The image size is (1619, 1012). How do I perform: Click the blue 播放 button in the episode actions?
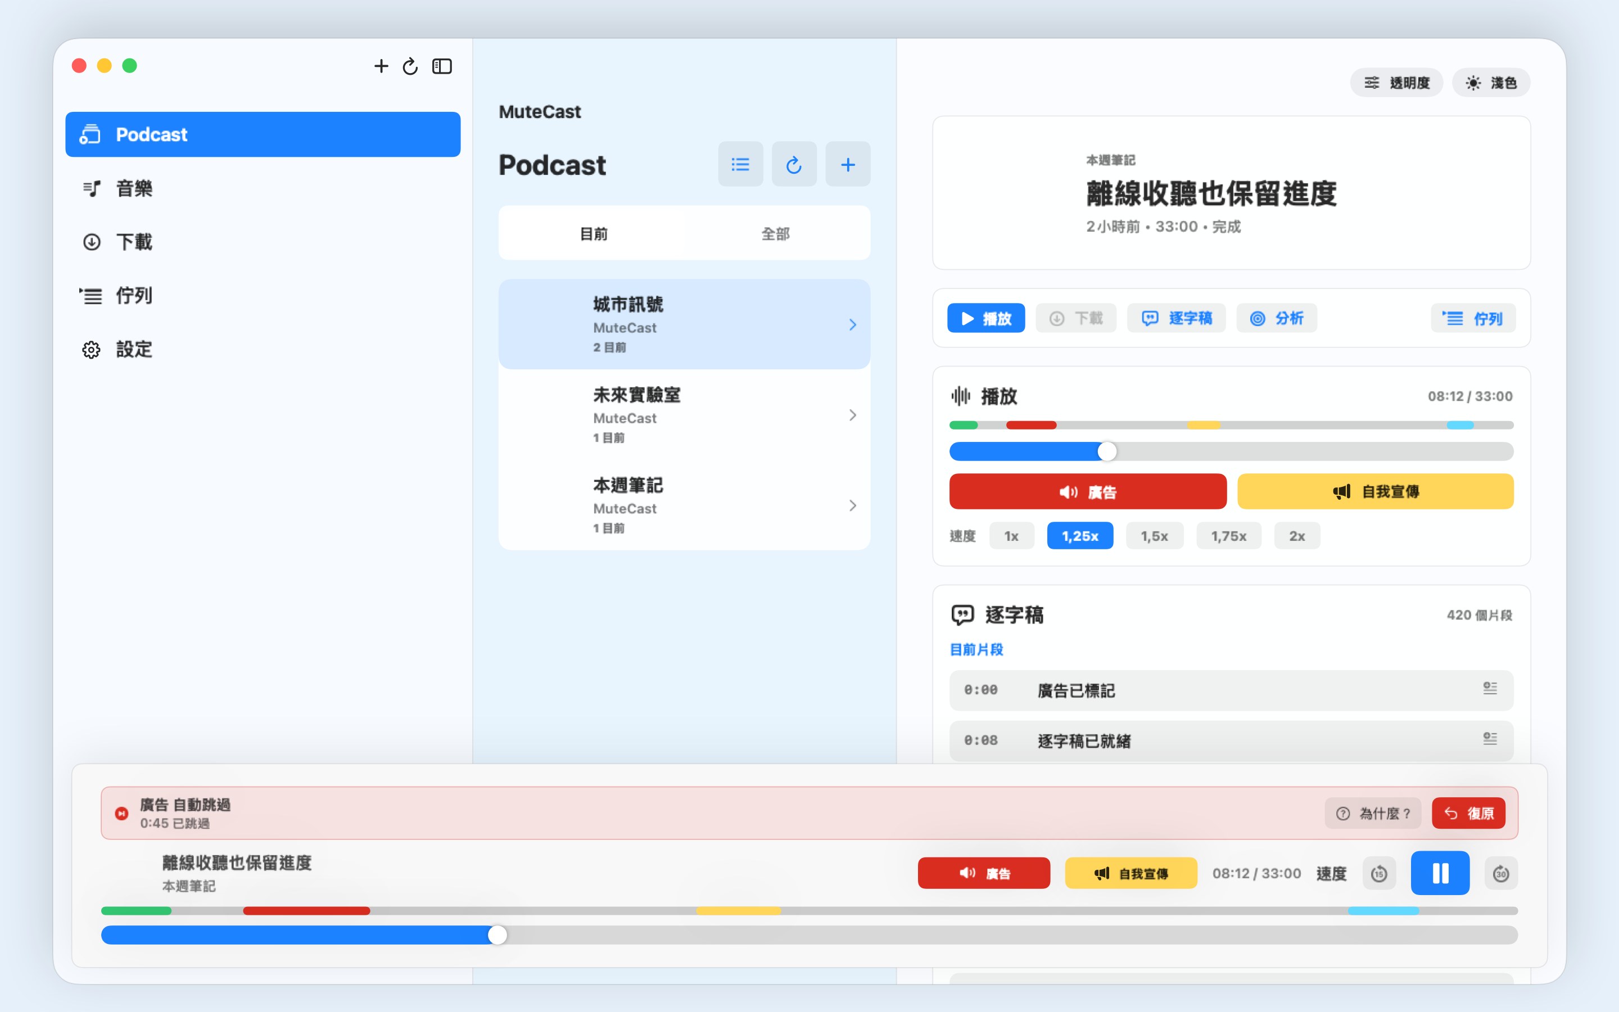click(985, 318)
